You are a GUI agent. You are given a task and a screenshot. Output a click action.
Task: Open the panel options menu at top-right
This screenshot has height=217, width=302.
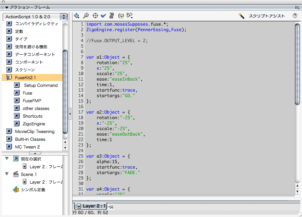tap(297, 7)
